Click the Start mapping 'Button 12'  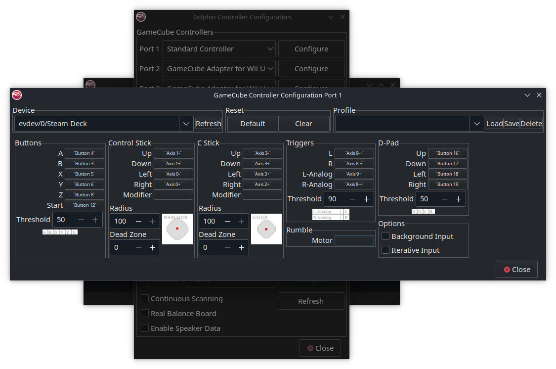(85, 205)
